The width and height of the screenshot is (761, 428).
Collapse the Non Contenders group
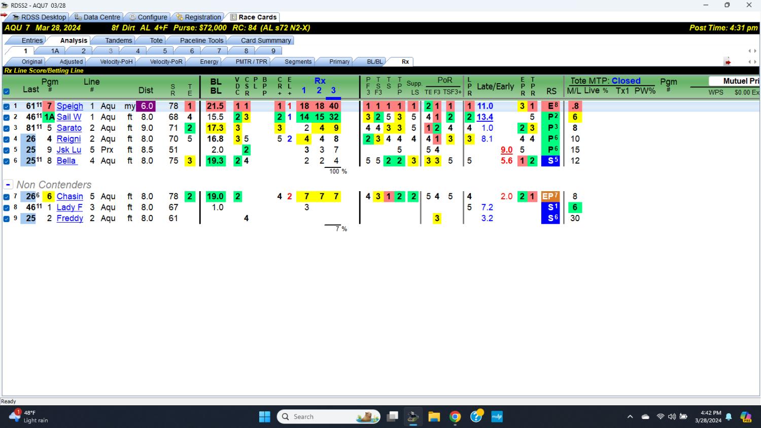[8, 185]
